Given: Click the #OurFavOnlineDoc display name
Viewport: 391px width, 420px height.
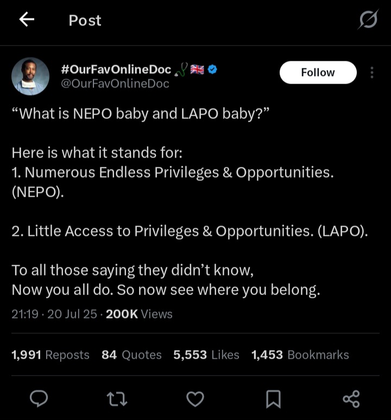Looking at the screenshot, I should tap(116, 70).
